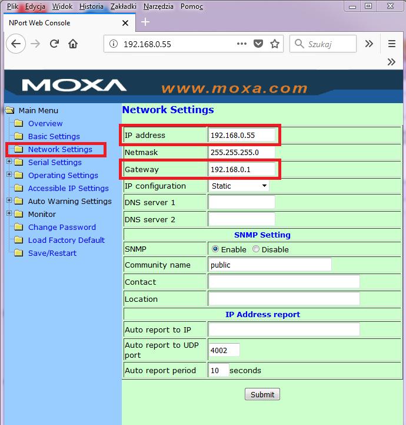Viewport: 406px width, 425px height.
Task: Open the Widok menu
Action: pyautogui.click(x=62, y=6)
